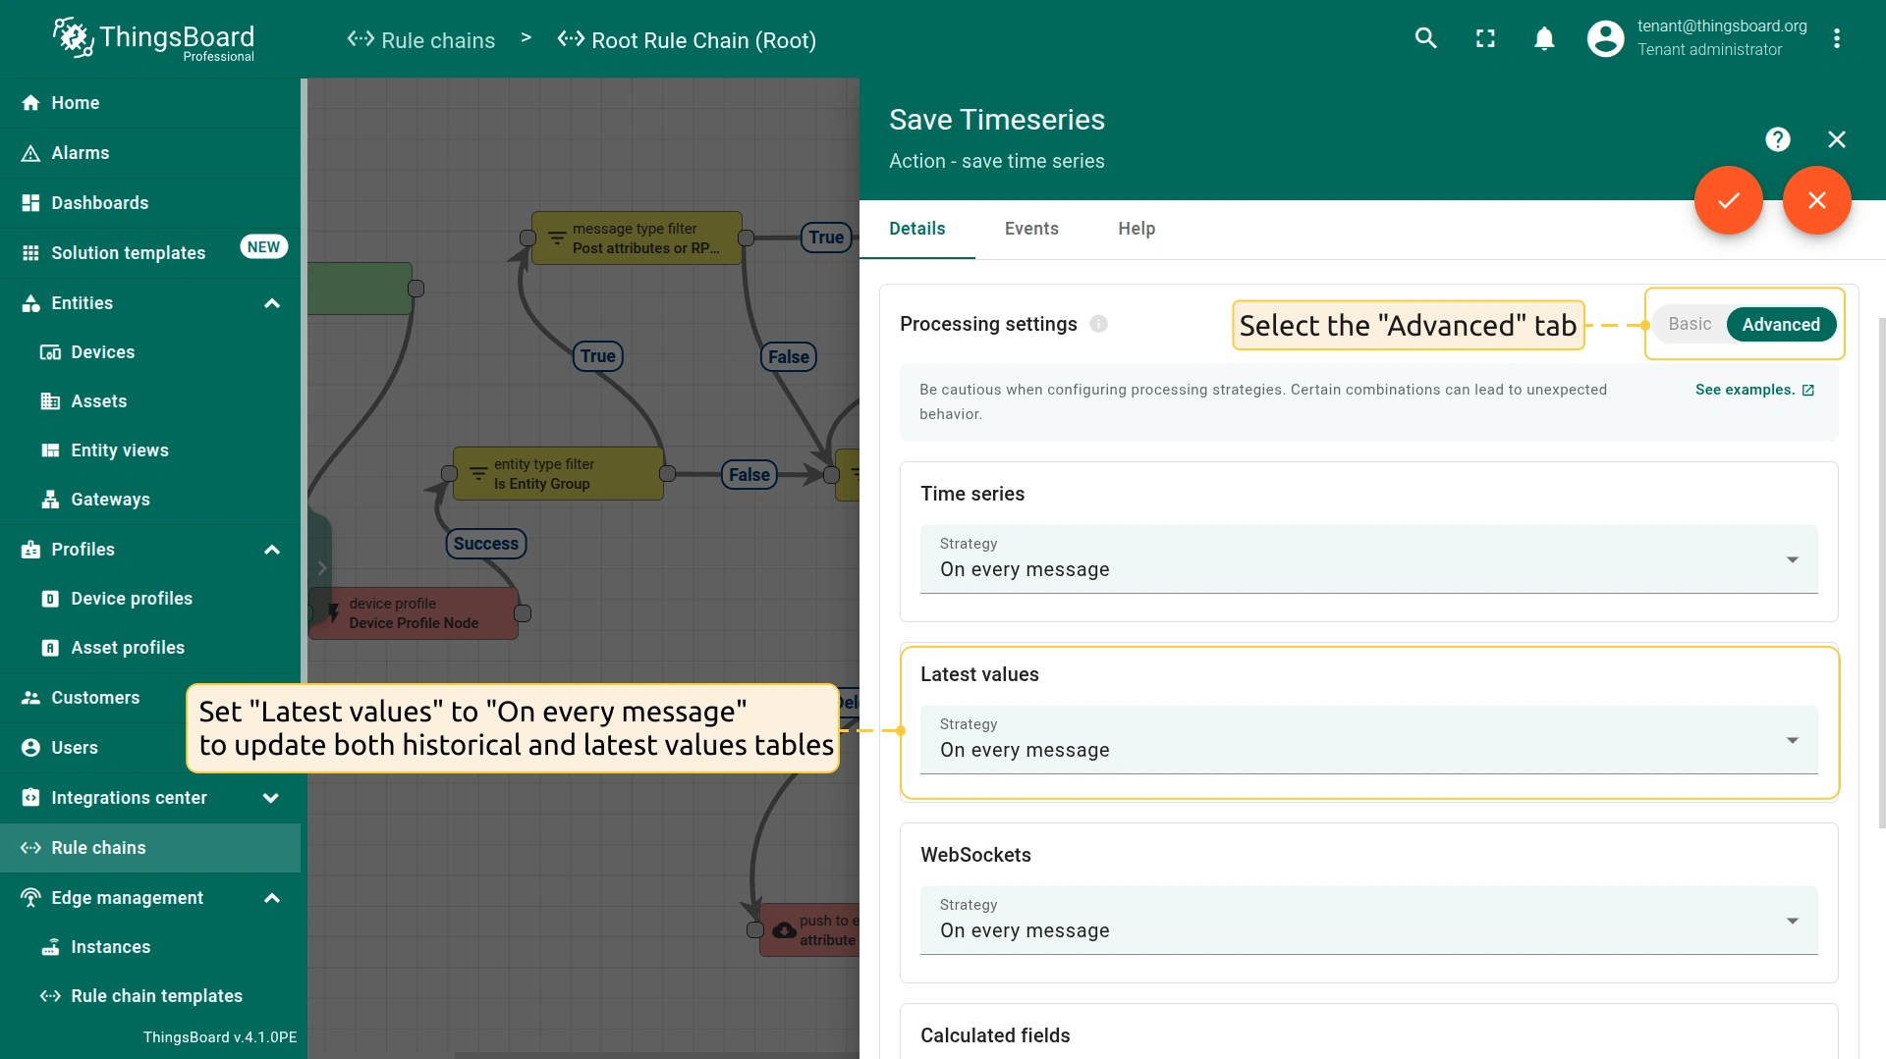Open the notifications bell

click(x=1544, y=38)
